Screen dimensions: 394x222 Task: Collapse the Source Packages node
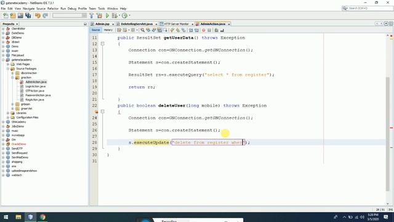coord(8,68)
